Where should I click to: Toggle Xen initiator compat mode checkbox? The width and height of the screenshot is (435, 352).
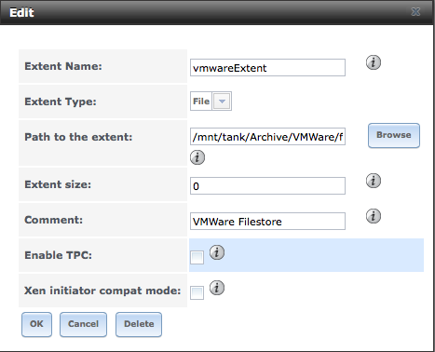pyautogui.click(x=197, y=293)
